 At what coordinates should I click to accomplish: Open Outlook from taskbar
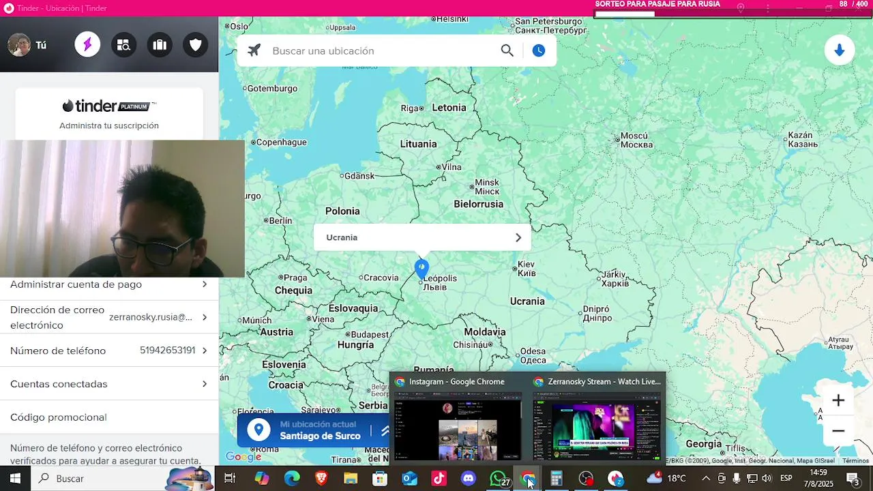[x=409, y=479]
